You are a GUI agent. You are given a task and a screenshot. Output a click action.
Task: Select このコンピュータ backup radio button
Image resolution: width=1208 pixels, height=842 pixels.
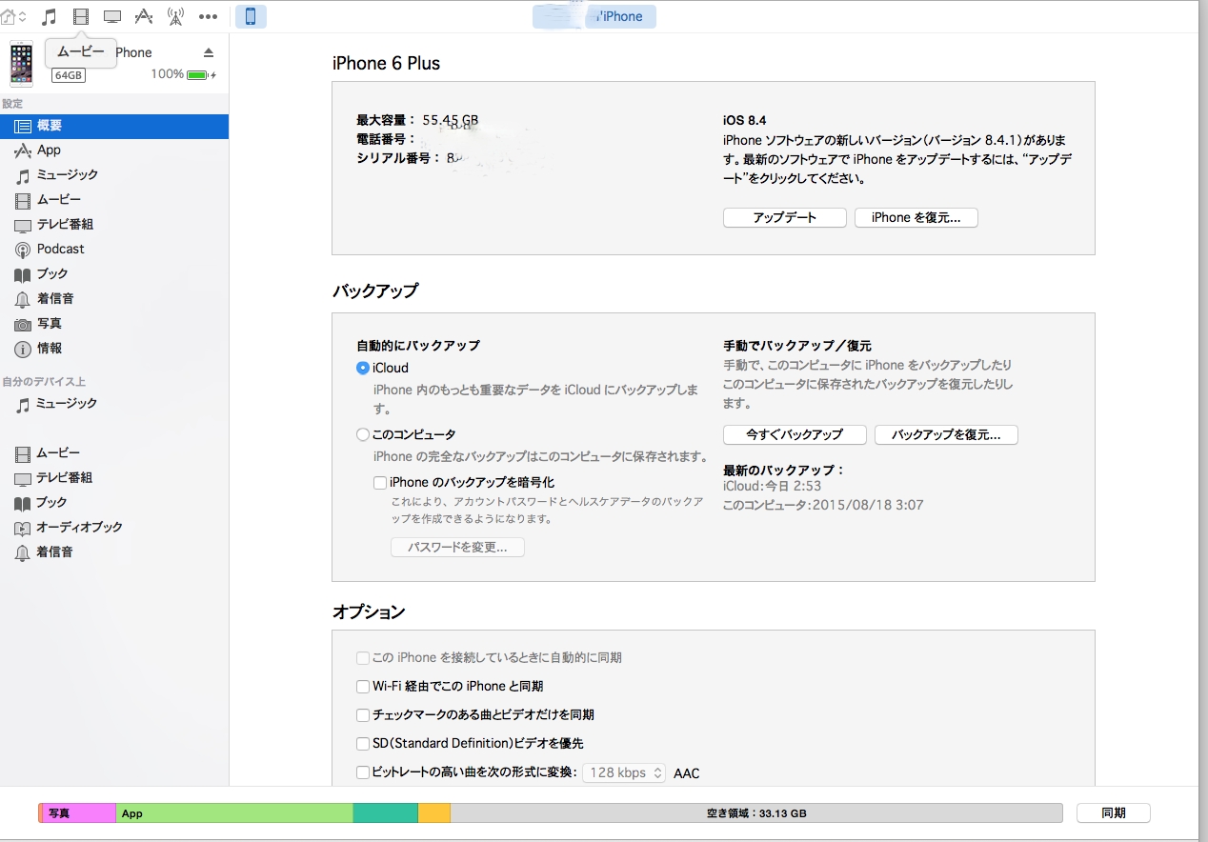point(363,434)
